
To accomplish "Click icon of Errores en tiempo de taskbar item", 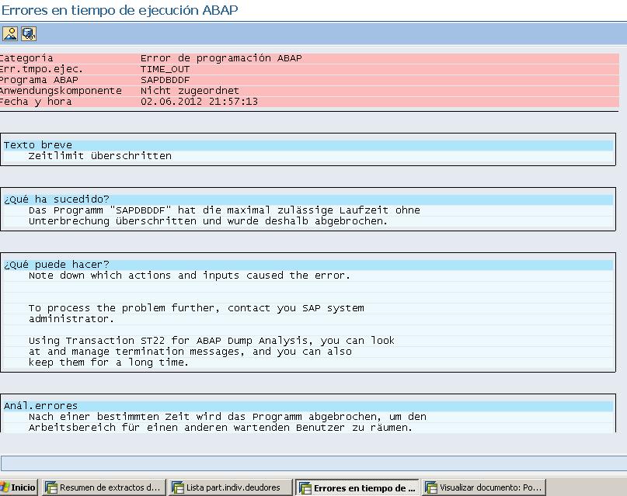I will [x=305, y=488].
